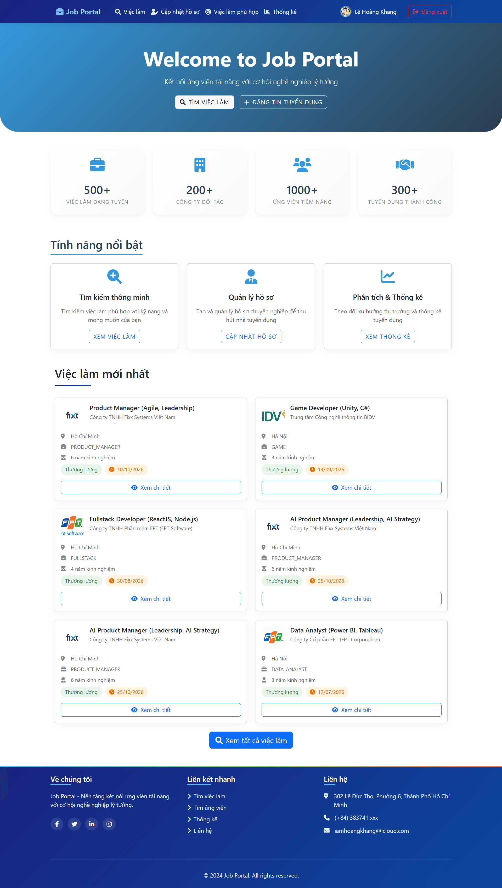This screenshot has height=888, width=502.
Task: Click the chart line icon for Phân tích & Thống kê
Action: pyautogui.click(x=387, y=276)
